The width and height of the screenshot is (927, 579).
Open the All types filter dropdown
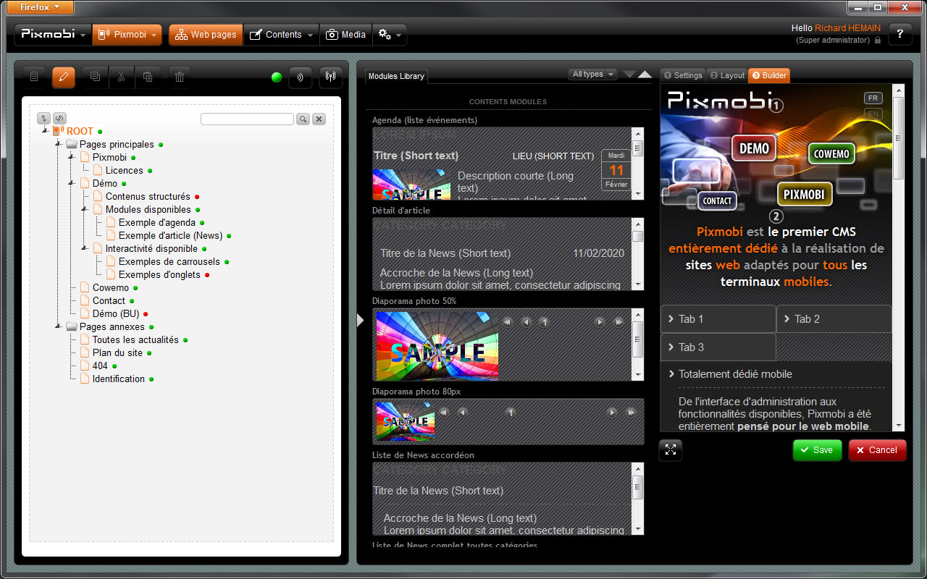pos(592,74)
